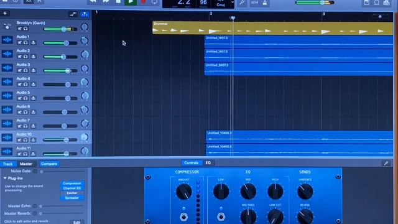The height and width of the screenshot is (224, 398).
Task: Solo the Audio 4 track
Action: coord(25,85)
